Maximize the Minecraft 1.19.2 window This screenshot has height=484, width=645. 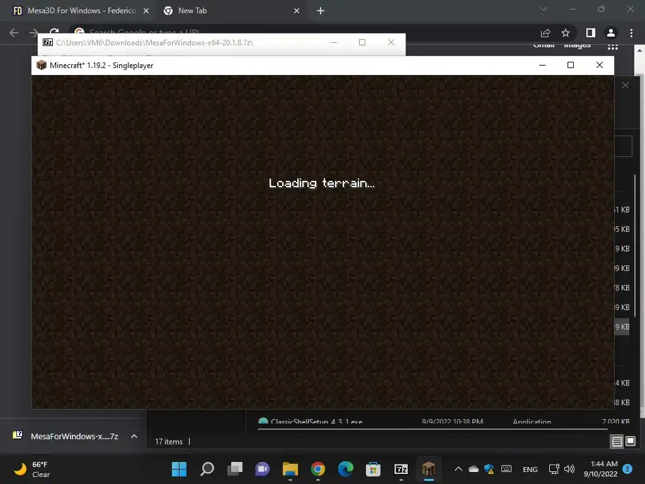coord(571,65)
